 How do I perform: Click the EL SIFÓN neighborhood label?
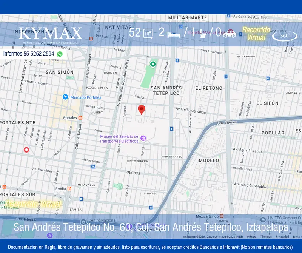pyautogui.click(x=267, y=103)
